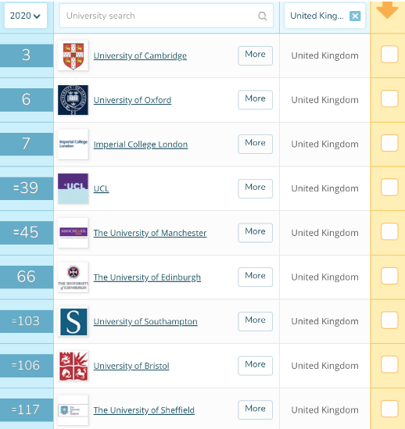This screenshot has width=405, height=429.
Task: Open The University of Sheffield link
Action: (x=144, y=410)
